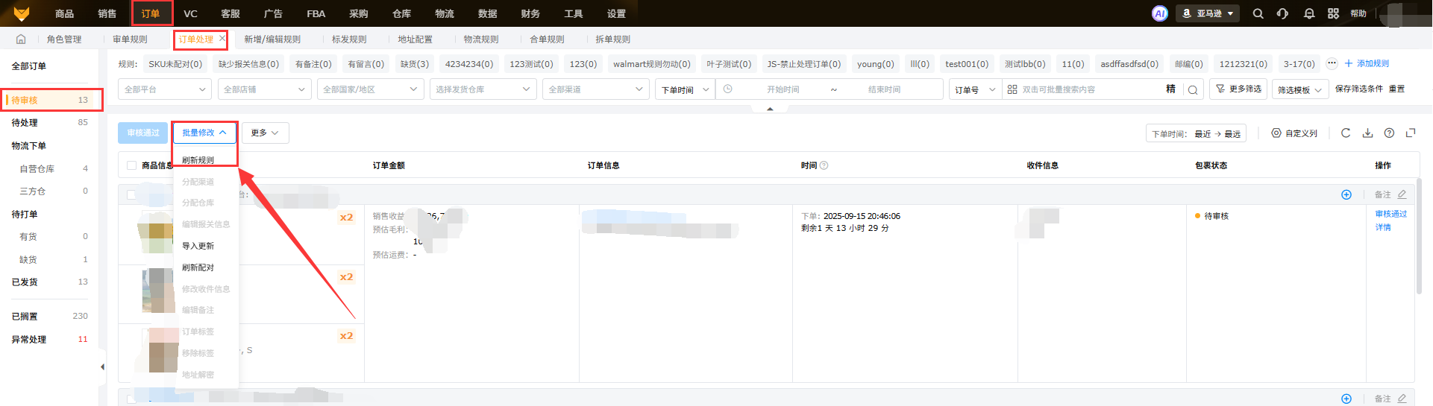
Task: Click the 自定义列 hexagon settings button
Action: point(1294,133)
